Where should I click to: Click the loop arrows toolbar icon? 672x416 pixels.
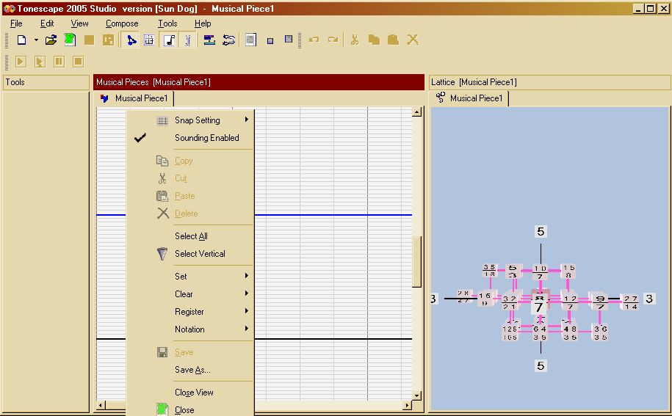tap(229, 40)
